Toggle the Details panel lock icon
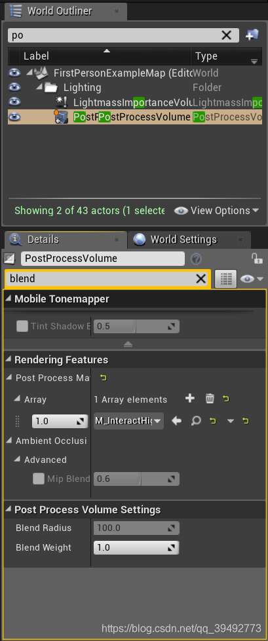 [257, 259]
